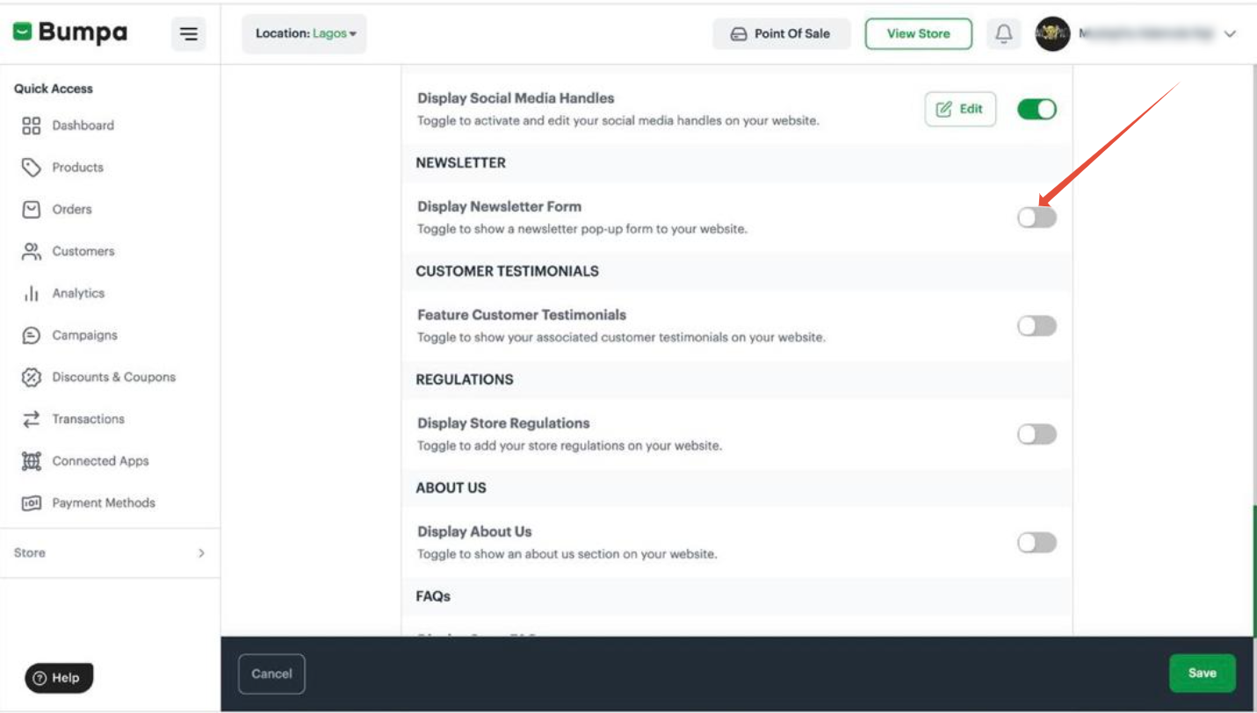
Task: Enable Feature Customer Testimonials toggle
Action: coord(1037,326)
